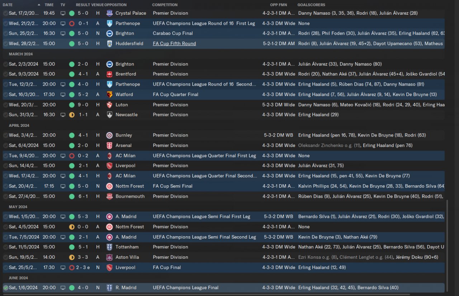Sort by the Goalscorers column header

coord(311,5)
